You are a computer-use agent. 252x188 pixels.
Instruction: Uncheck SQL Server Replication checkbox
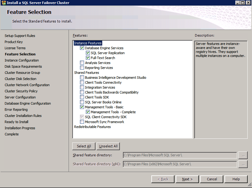(88, 53)
